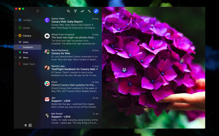
Task: Open the filter funnel icon
Action: coord(75,11)
